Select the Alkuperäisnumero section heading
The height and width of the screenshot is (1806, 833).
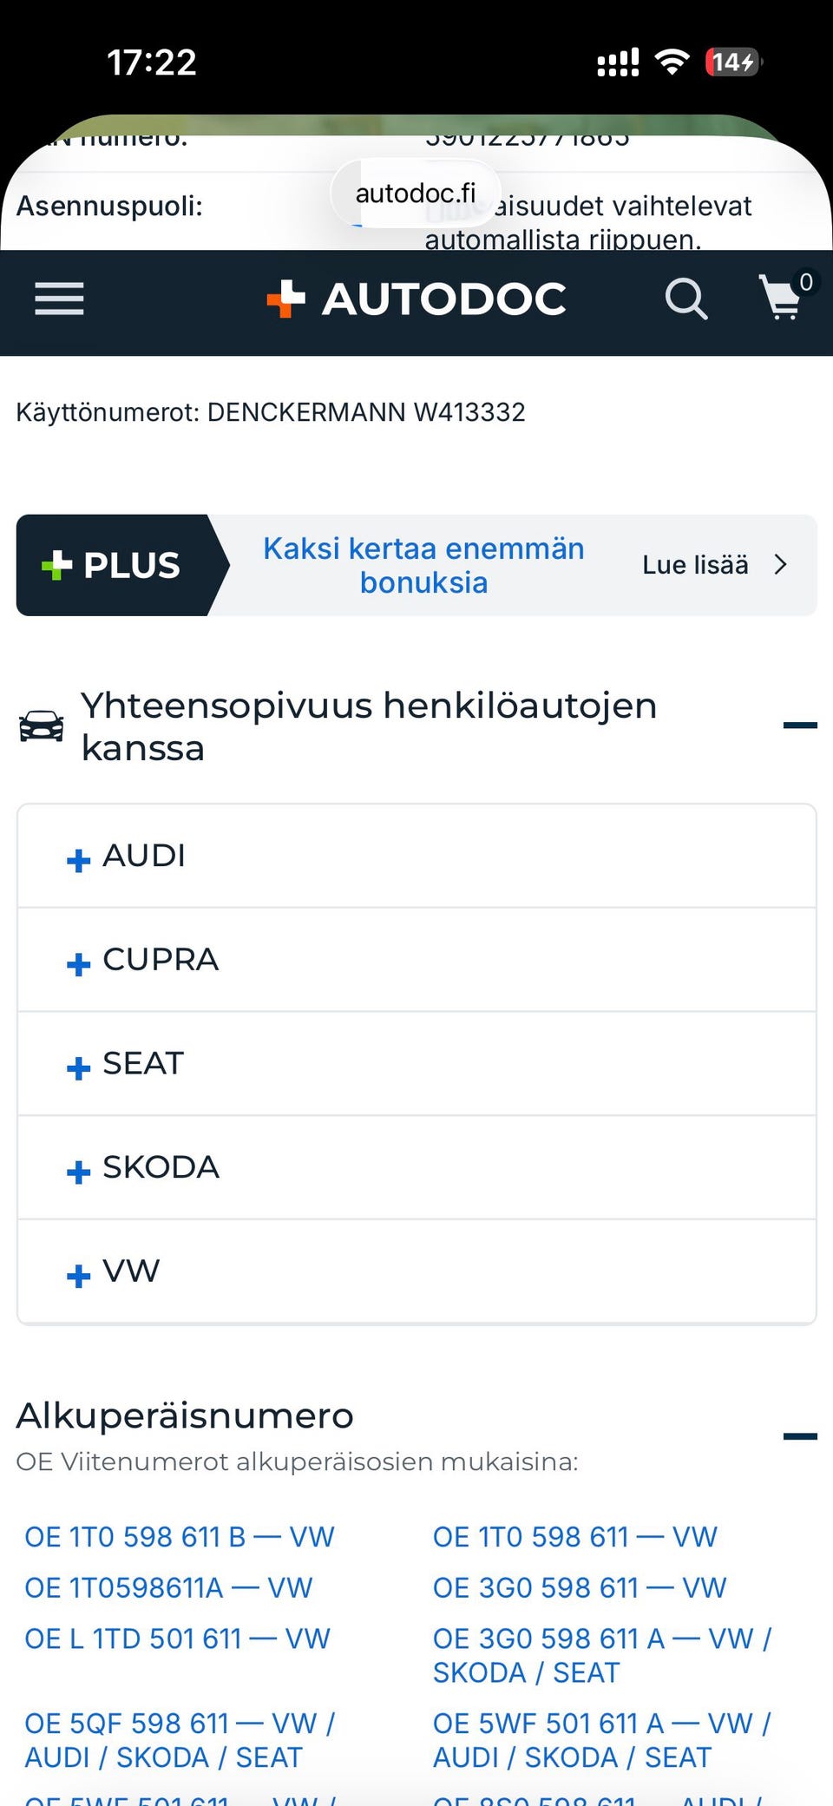185,1415
